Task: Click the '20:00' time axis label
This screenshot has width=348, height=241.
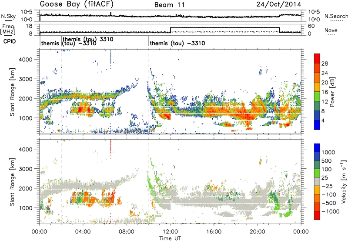Action: point(258,232)
